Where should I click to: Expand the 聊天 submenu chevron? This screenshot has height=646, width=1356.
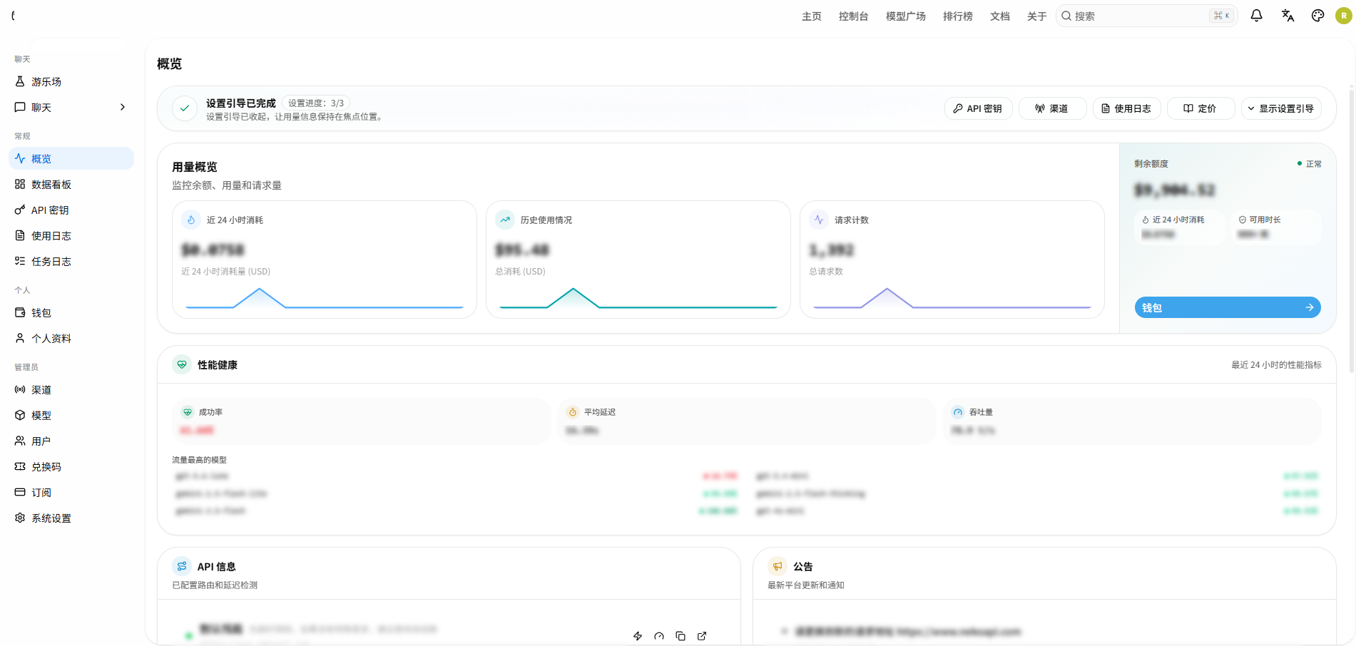(123, 108)
